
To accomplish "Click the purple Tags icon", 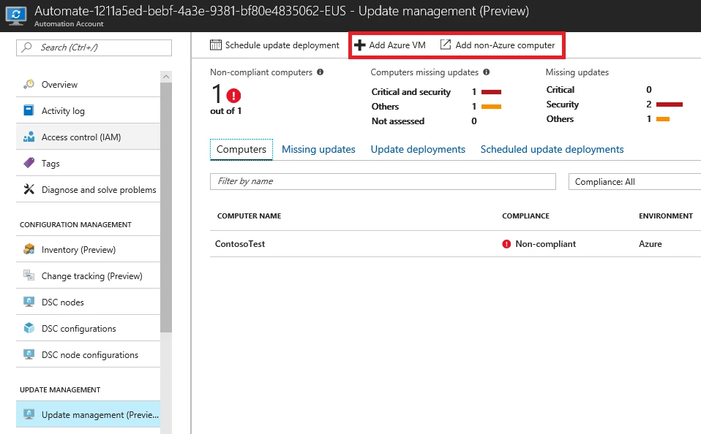I will [29, 162].
